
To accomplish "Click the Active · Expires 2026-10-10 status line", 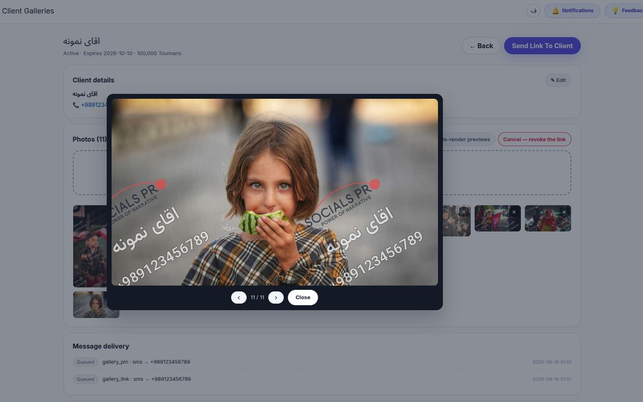I will (x=122, y=53).
